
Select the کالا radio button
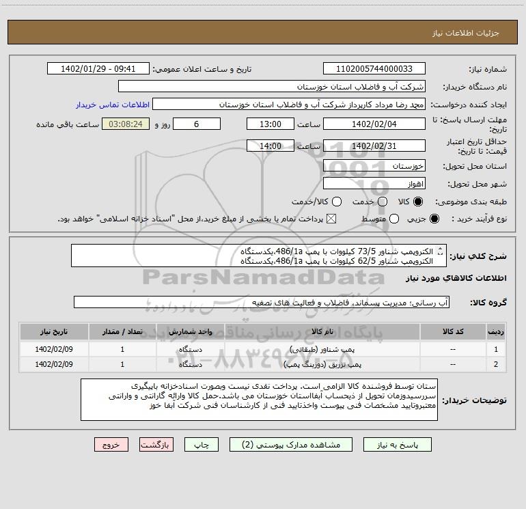click(x=418, y=202)
